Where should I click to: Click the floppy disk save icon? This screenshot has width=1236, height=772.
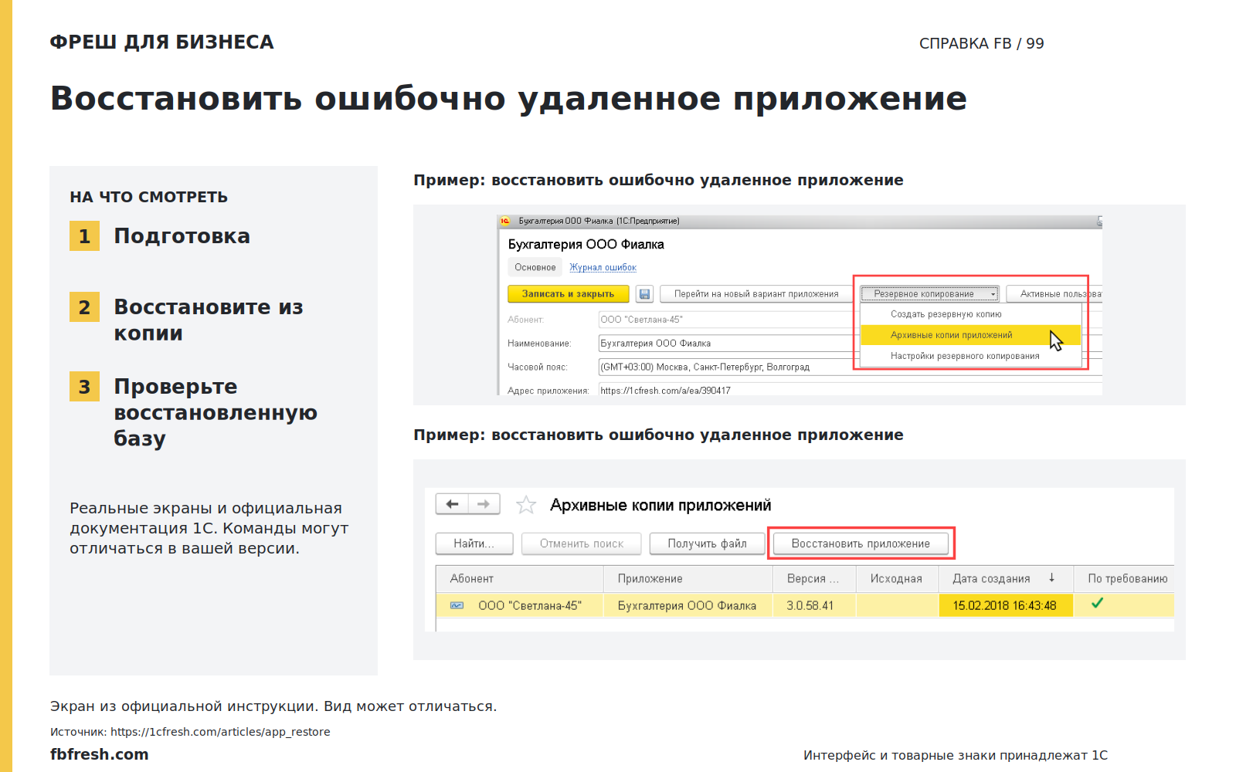tap(644, 294)
